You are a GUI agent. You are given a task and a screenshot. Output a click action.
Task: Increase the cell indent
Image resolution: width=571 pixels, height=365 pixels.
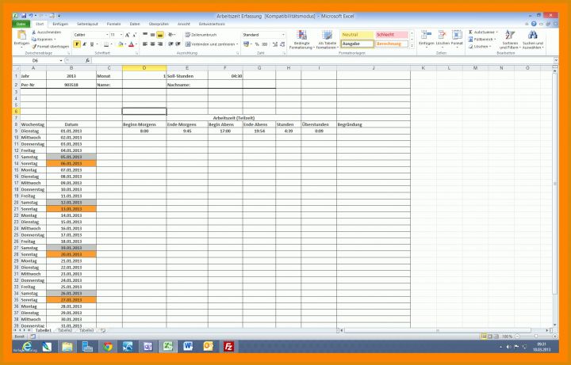(x=178, y=44)
